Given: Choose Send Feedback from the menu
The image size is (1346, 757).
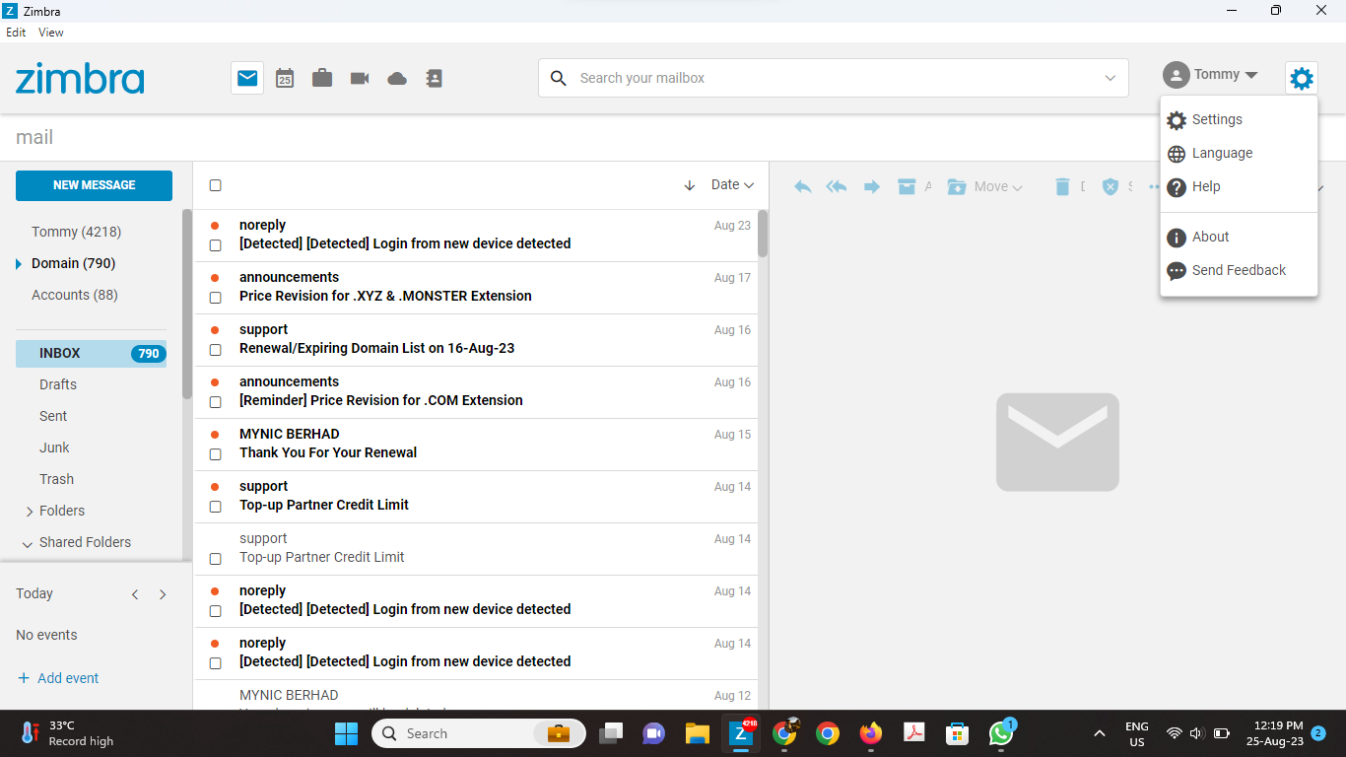Looking at the screenshot, I should point(1238,270).
